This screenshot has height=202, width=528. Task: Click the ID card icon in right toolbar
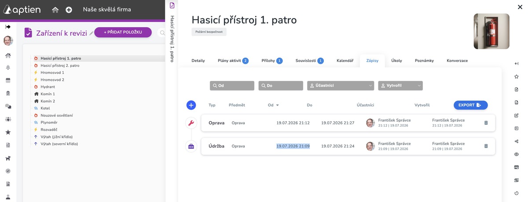click(x=517, y=167)
